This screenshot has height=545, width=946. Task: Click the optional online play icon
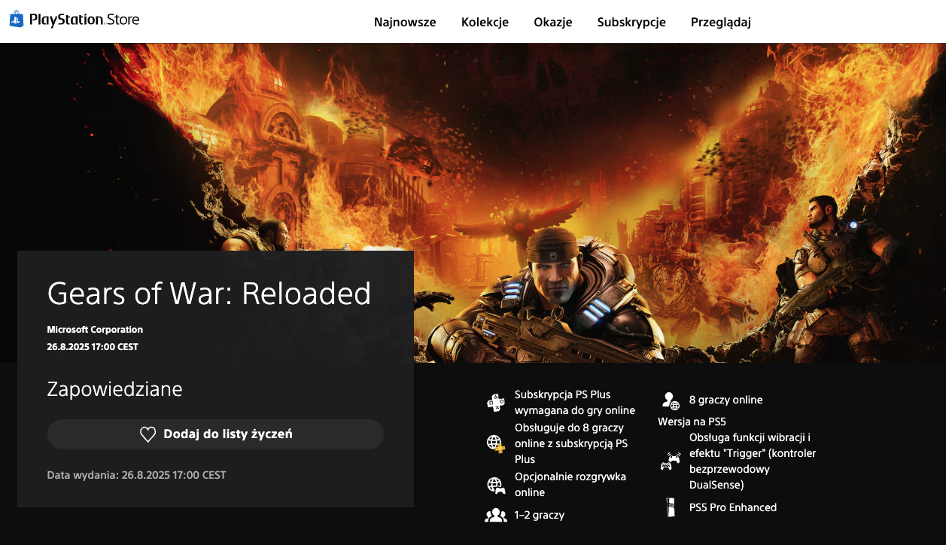[x=495, y=485]
